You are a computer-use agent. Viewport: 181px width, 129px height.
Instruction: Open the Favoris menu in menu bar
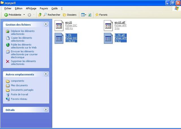tap(44, 8)
